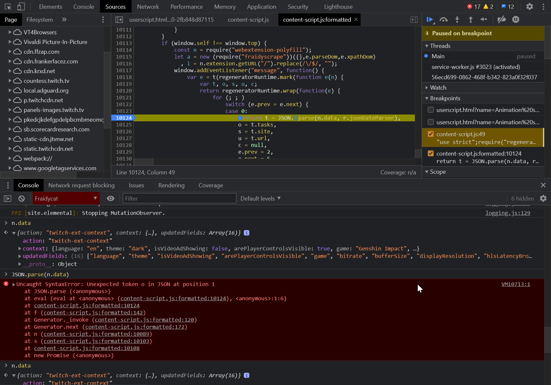Switch drawer to Network request blocking tab
This screenshot has width=551, height=385.
point(81,185)
